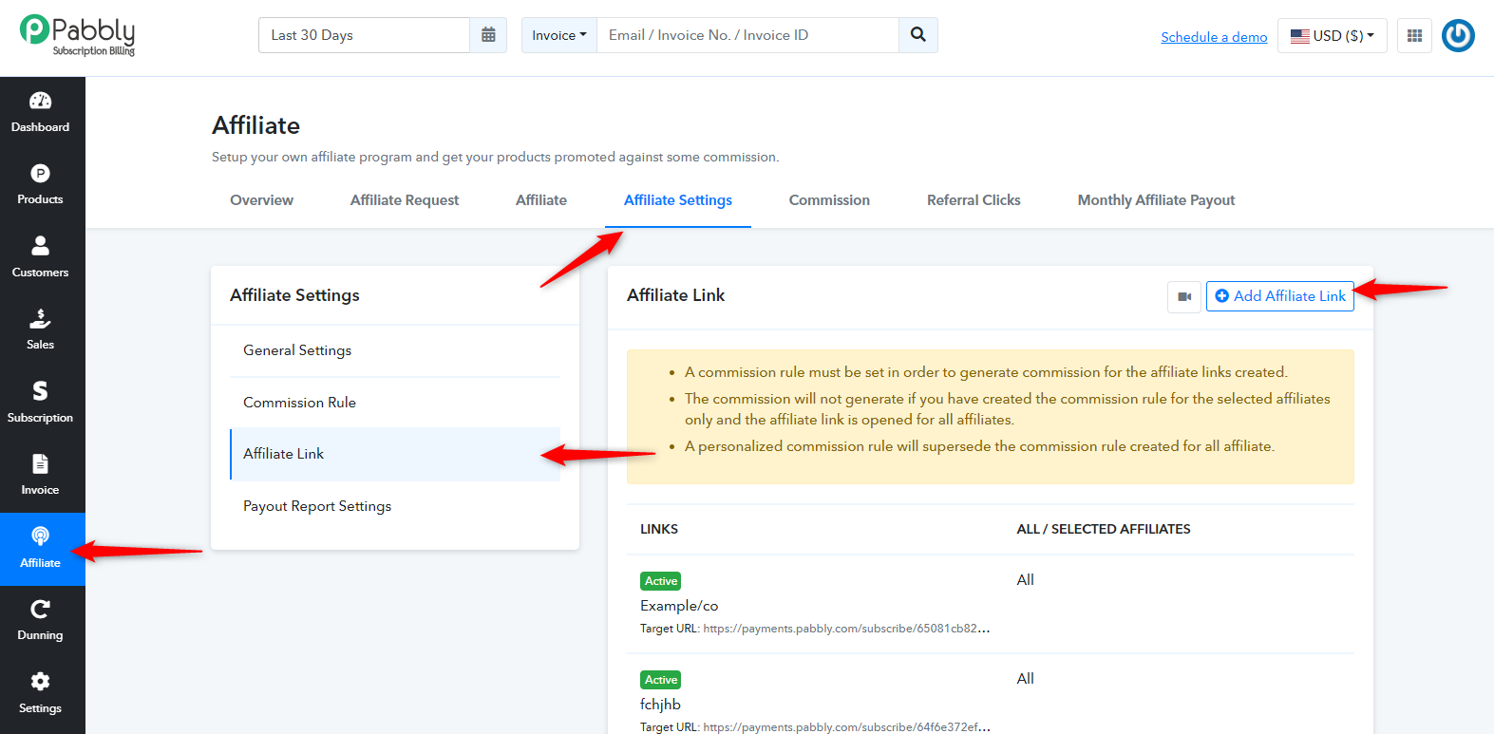The height and width of the screenshot is (734, 1494).
Task: Switch to the Commission tab
Action: [x=829, y=200]
